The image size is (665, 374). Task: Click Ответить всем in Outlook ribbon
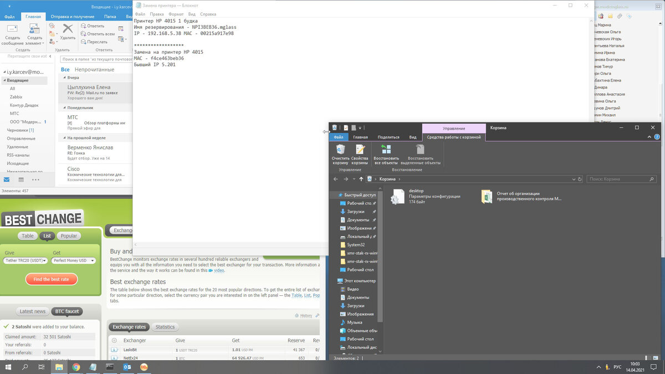pos(96,34)
